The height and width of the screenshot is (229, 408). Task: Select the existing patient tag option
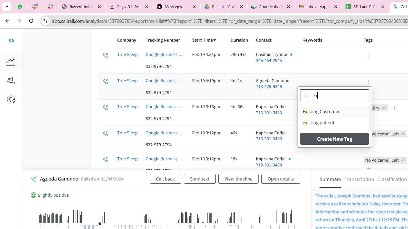(x=334, y=123)
